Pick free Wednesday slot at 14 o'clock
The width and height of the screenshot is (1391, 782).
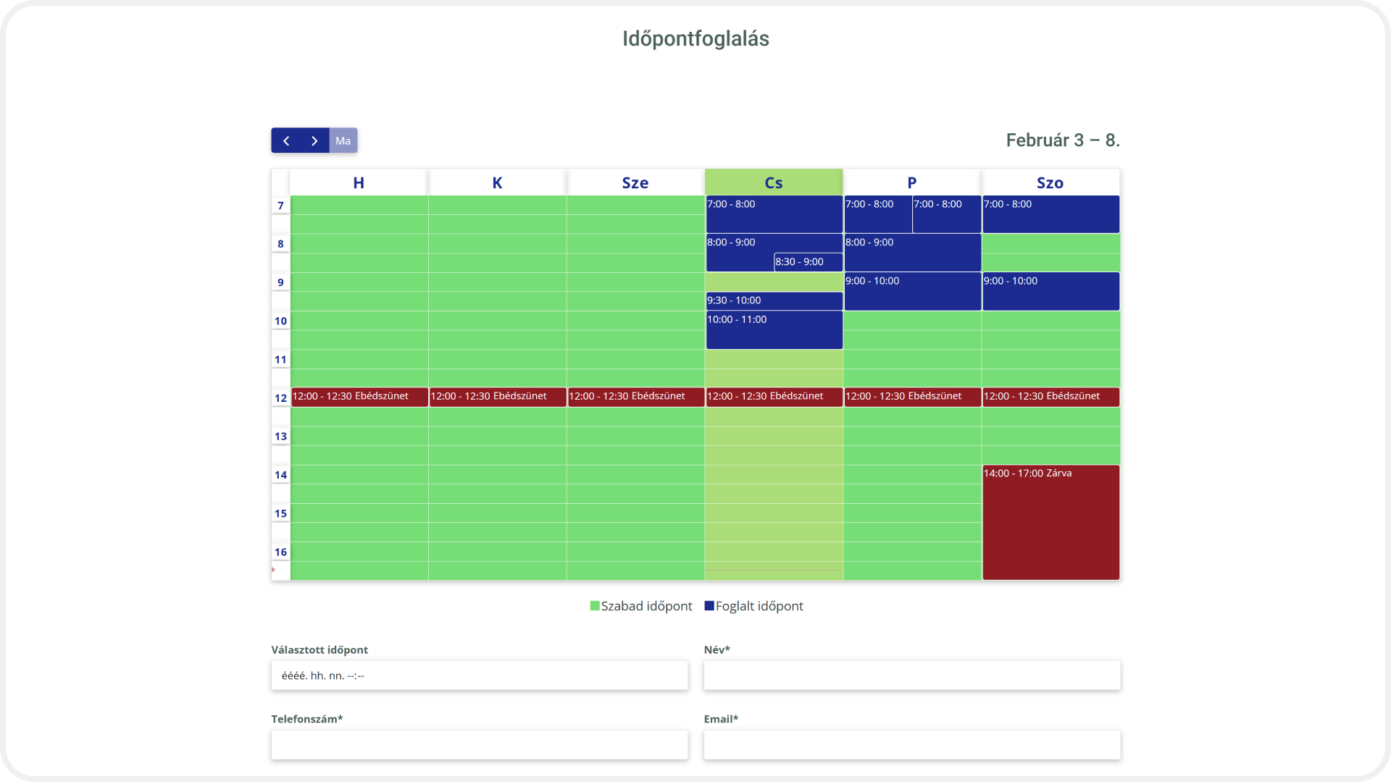pyautogui.click(x=635, y=475)
